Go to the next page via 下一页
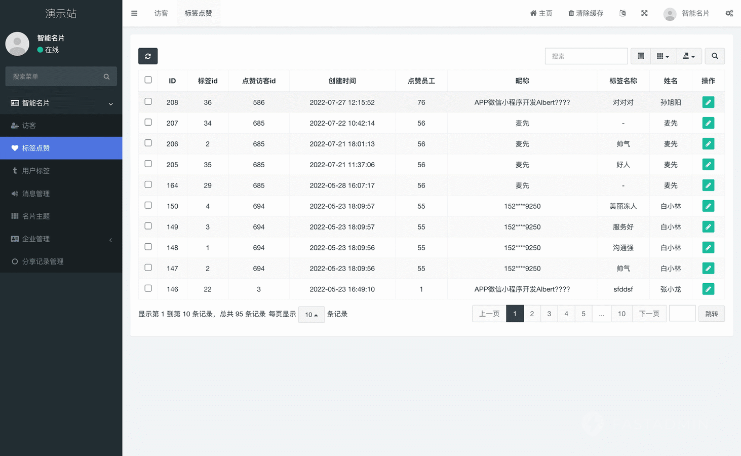This screenshot has width=741, height=456. pos(649,314)
